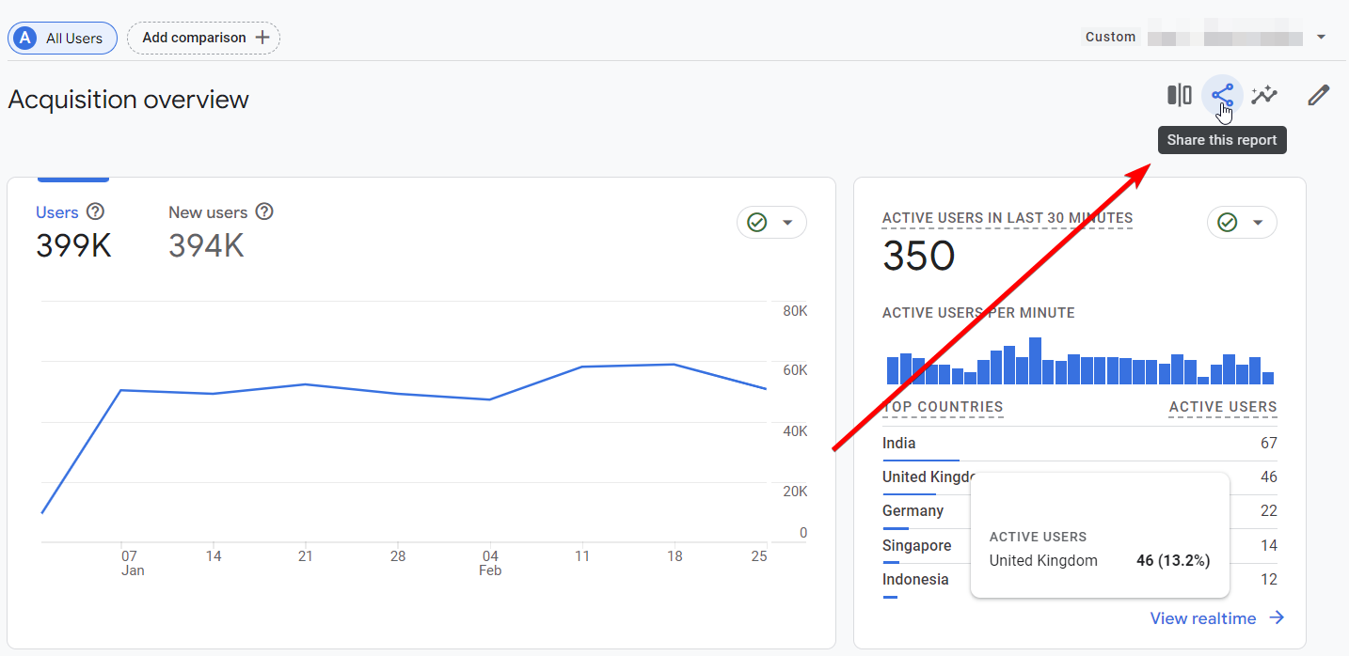This screenshot has width=1349, height=656.
Task: Click the blue A segment badge
Action: click(x=25, y=39)
